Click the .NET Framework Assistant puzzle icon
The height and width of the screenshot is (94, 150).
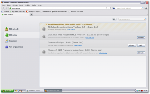[44, 52]
